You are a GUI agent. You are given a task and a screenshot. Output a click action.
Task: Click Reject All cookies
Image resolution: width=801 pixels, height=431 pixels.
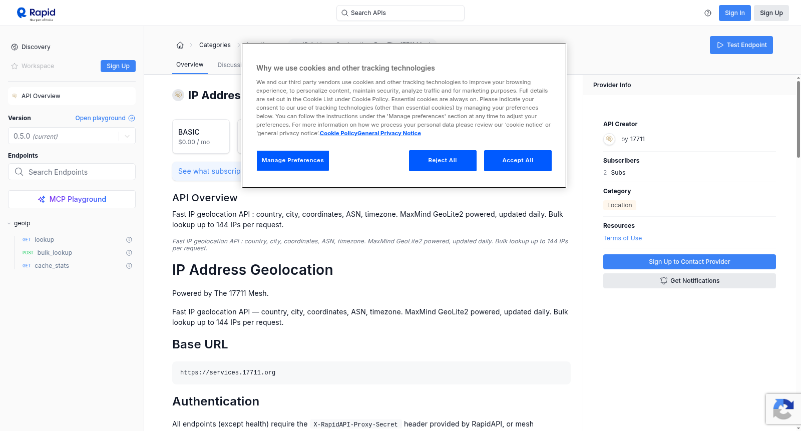point(443,161)
